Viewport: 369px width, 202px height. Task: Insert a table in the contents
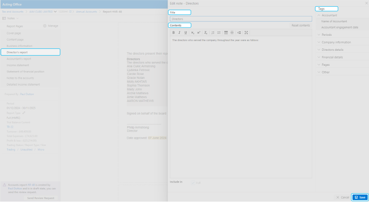click(226, 32)
